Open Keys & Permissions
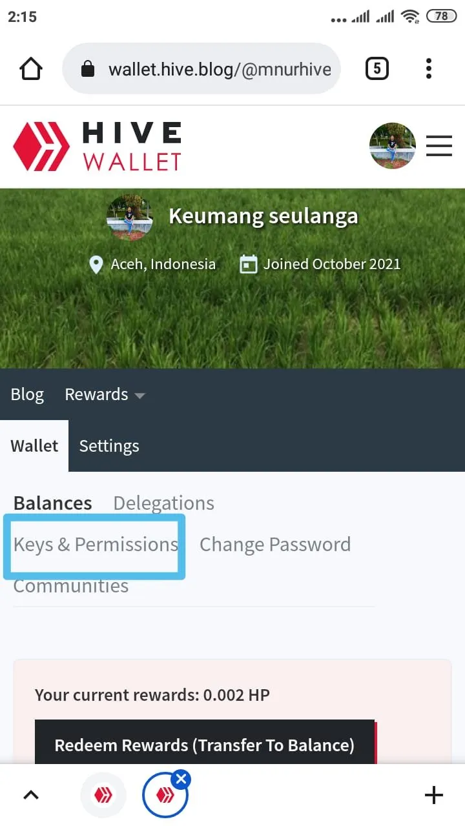This screenshot has width=465, height=826. click(x=94, y=545)
